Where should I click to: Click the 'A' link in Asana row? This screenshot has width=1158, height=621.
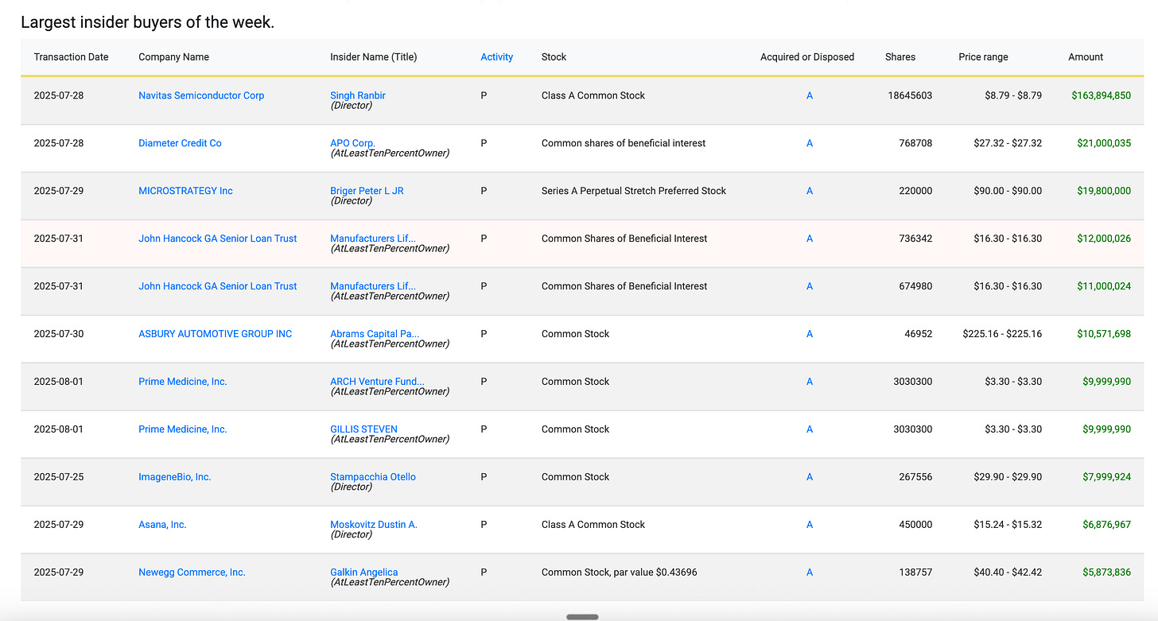tap(810, 525)
